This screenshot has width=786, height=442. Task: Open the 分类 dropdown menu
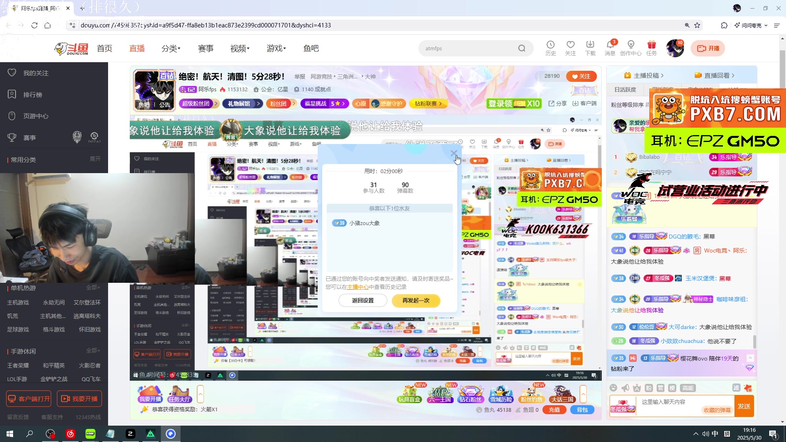pyautogui.click(x=171, y=48)
